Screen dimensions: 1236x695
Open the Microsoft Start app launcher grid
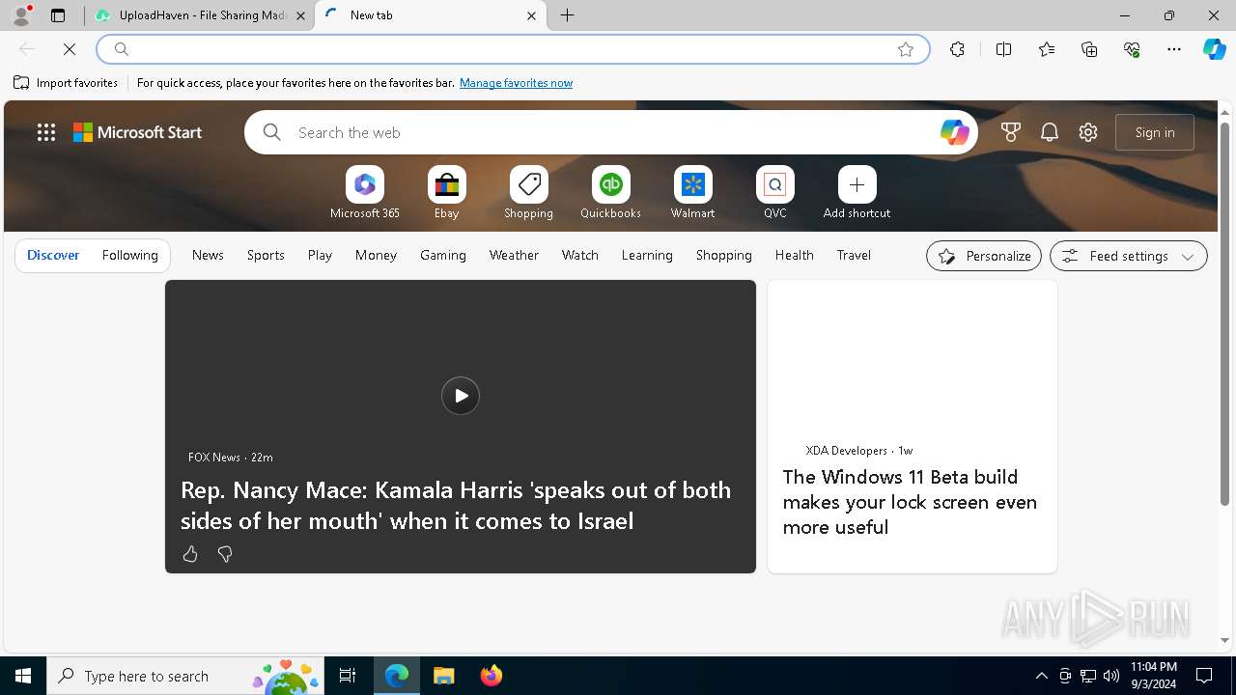46,132
